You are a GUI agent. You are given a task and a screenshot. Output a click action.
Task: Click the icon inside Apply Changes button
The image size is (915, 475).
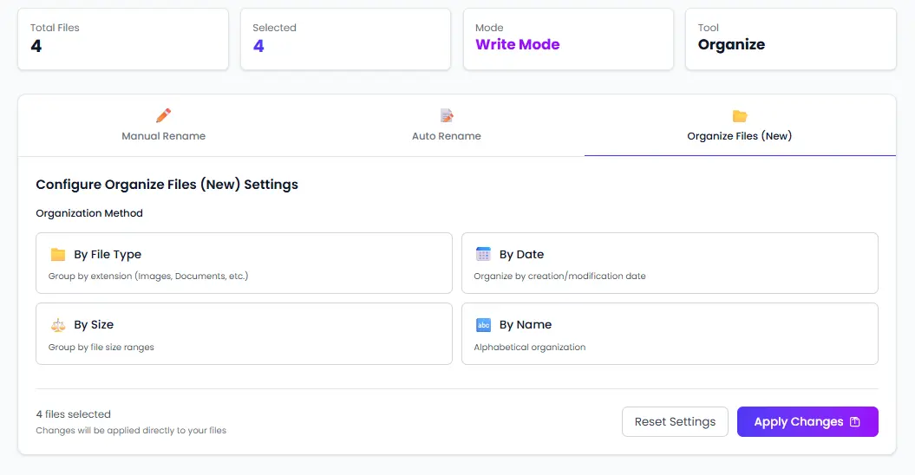point(855,421)
